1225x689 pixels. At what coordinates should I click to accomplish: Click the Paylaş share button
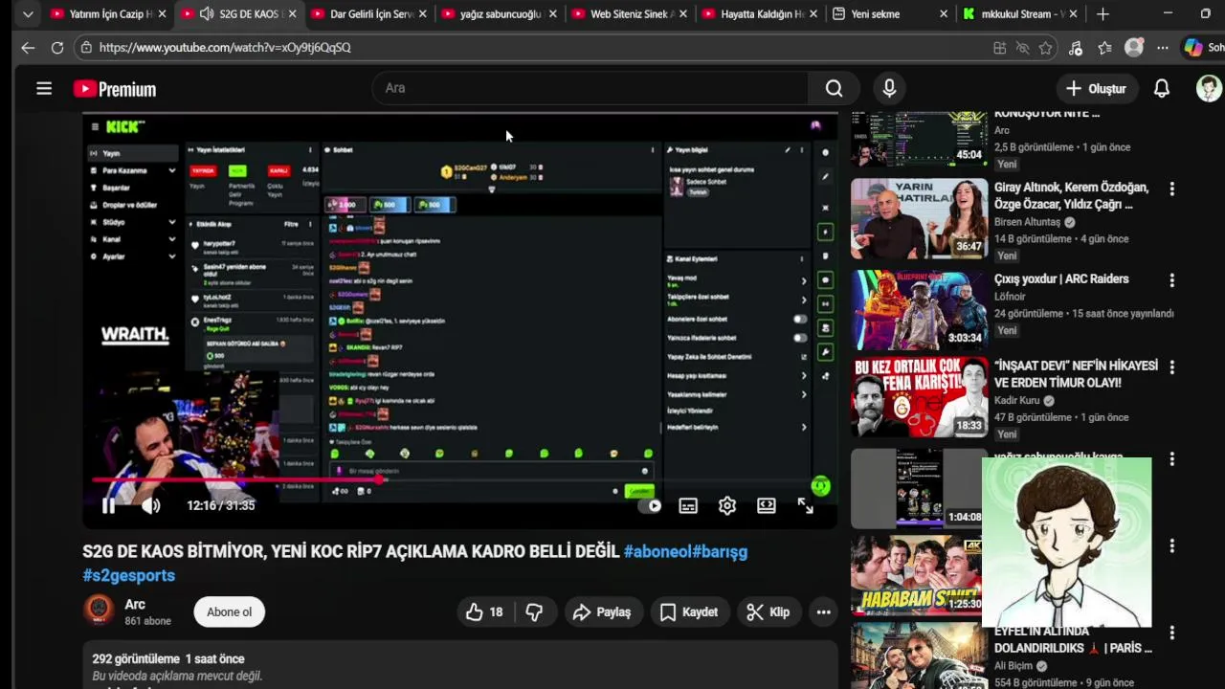tap(602, 612)
